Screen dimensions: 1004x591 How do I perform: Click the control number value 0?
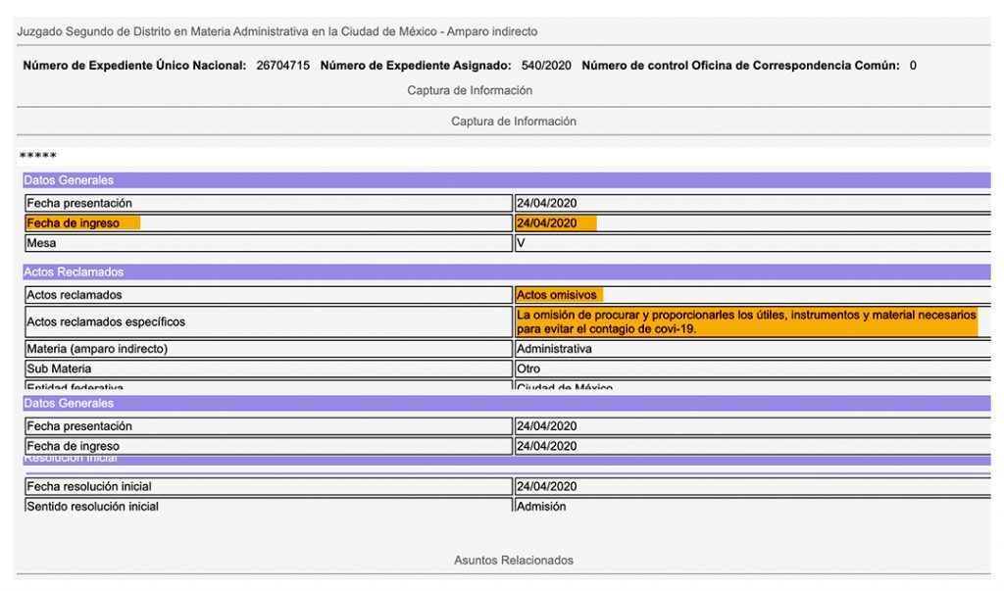[913, 66]
